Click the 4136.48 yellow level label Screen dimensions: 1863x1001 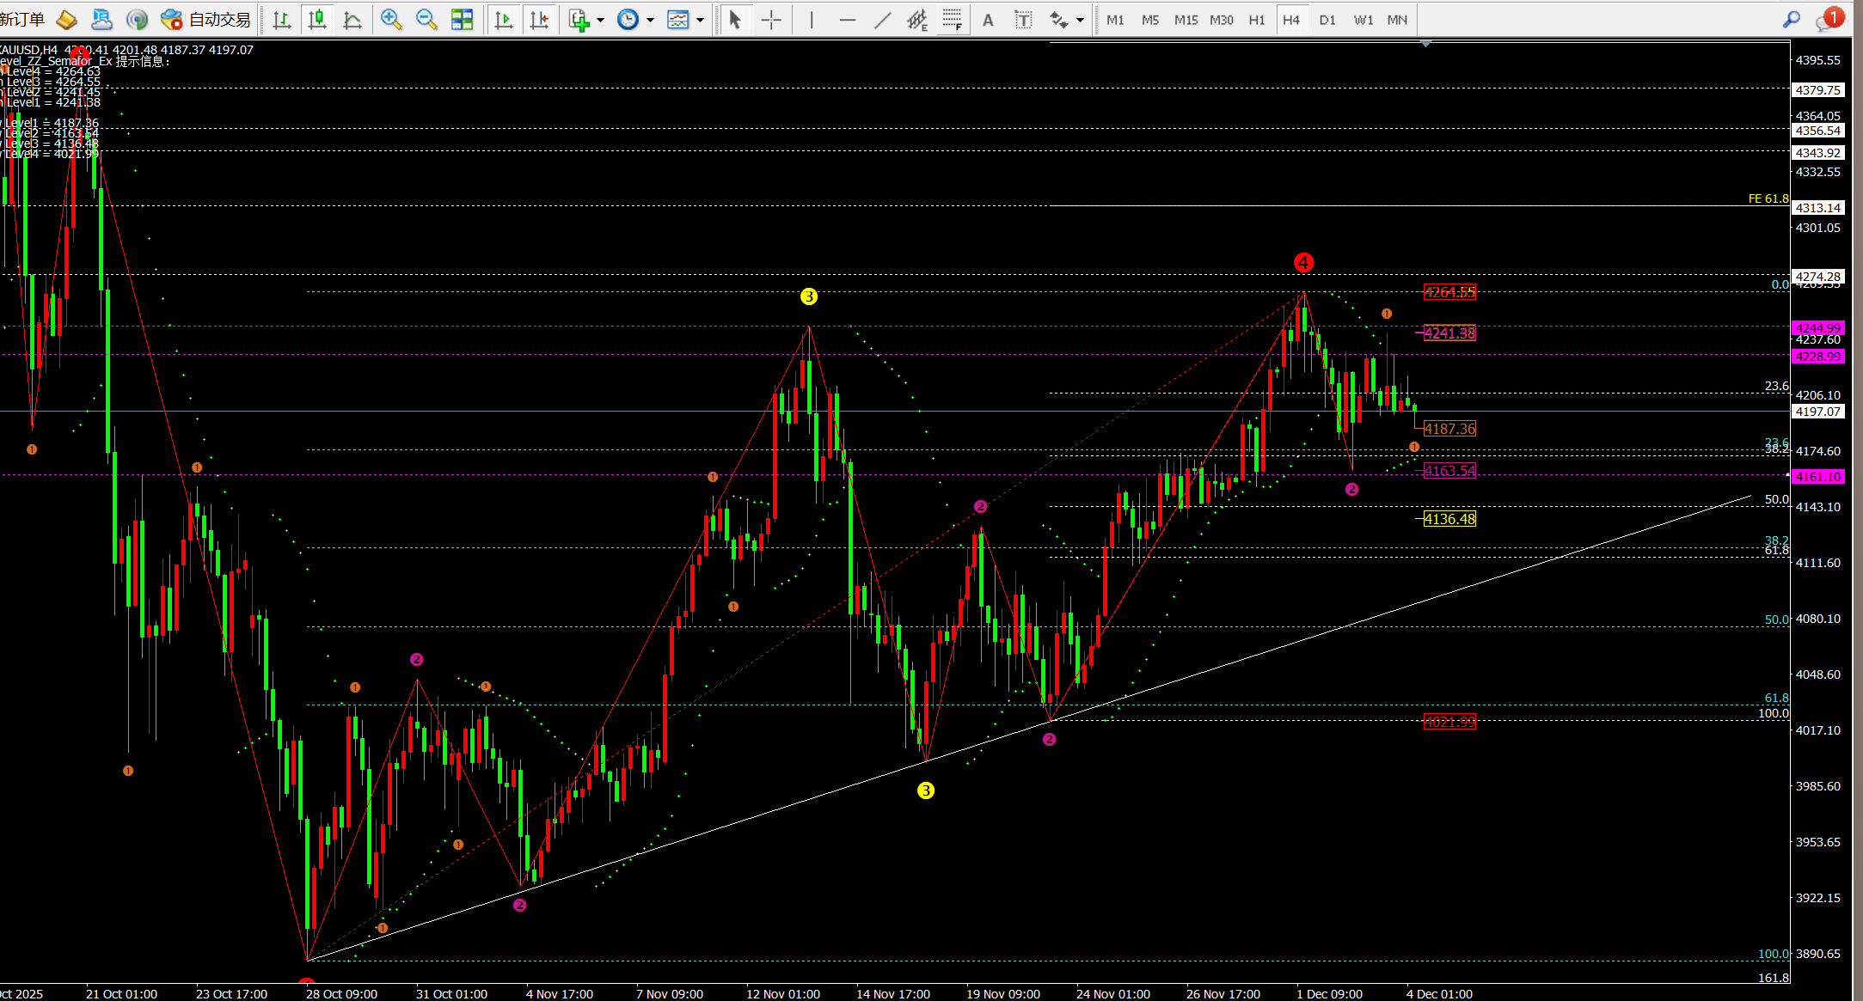(1449, 519)
